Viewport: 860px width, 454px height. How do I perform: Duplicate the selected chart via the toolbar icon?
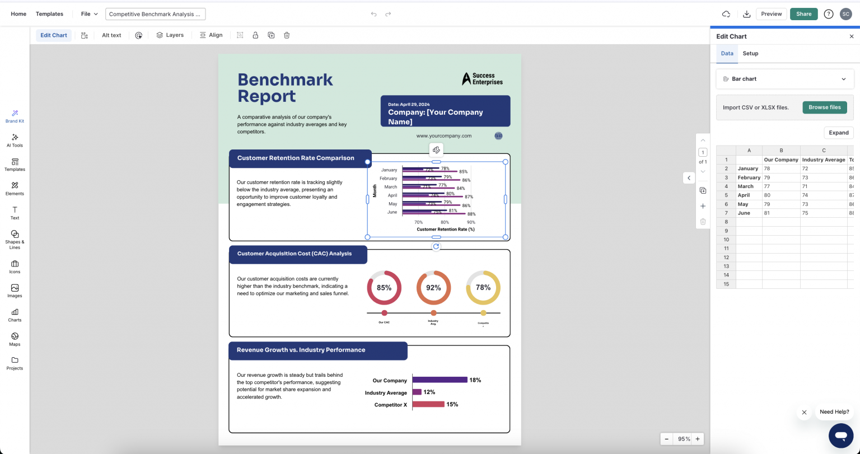pyautogui.click(x=271, y=35)
